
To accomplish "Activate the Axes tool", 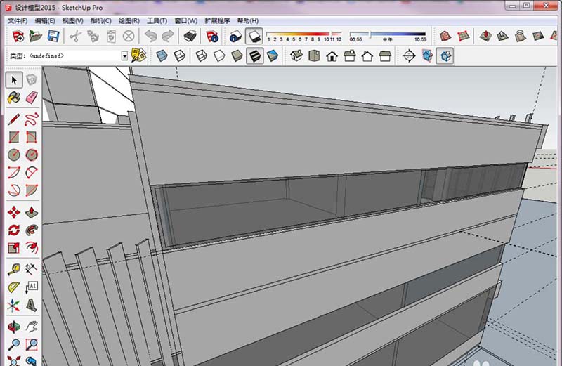I will pyautogui.click(x=14, y=305).
